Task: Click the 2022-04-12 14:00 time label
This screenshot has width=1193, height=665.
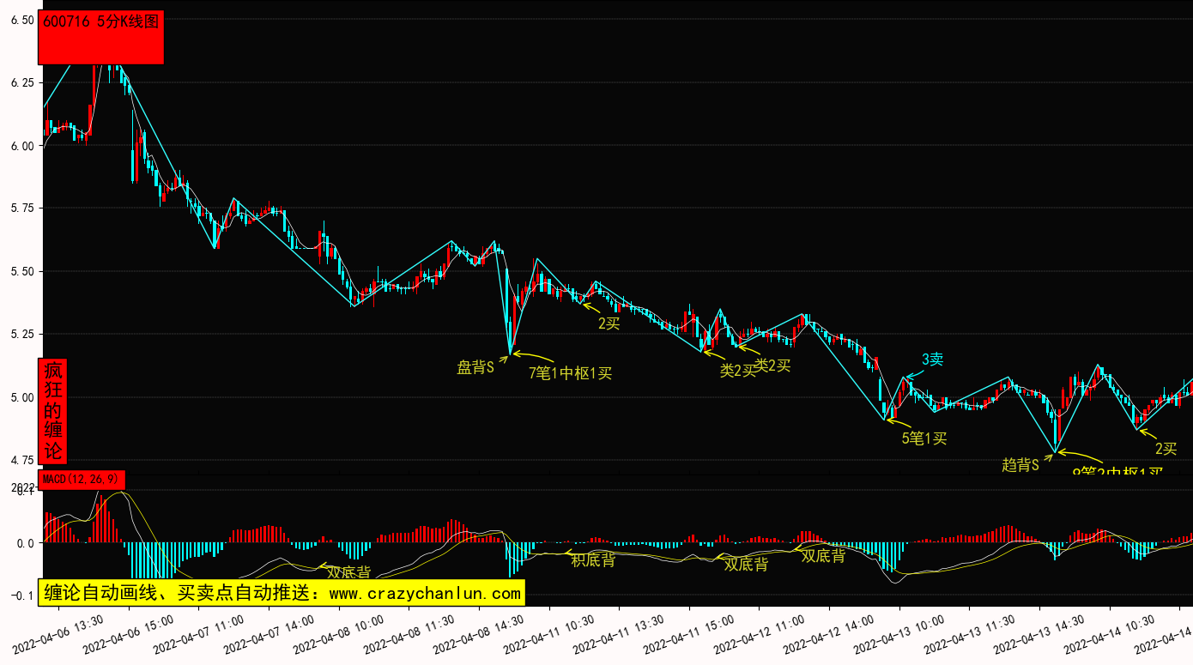Action: pyautogui.click(x=829, y=633)
